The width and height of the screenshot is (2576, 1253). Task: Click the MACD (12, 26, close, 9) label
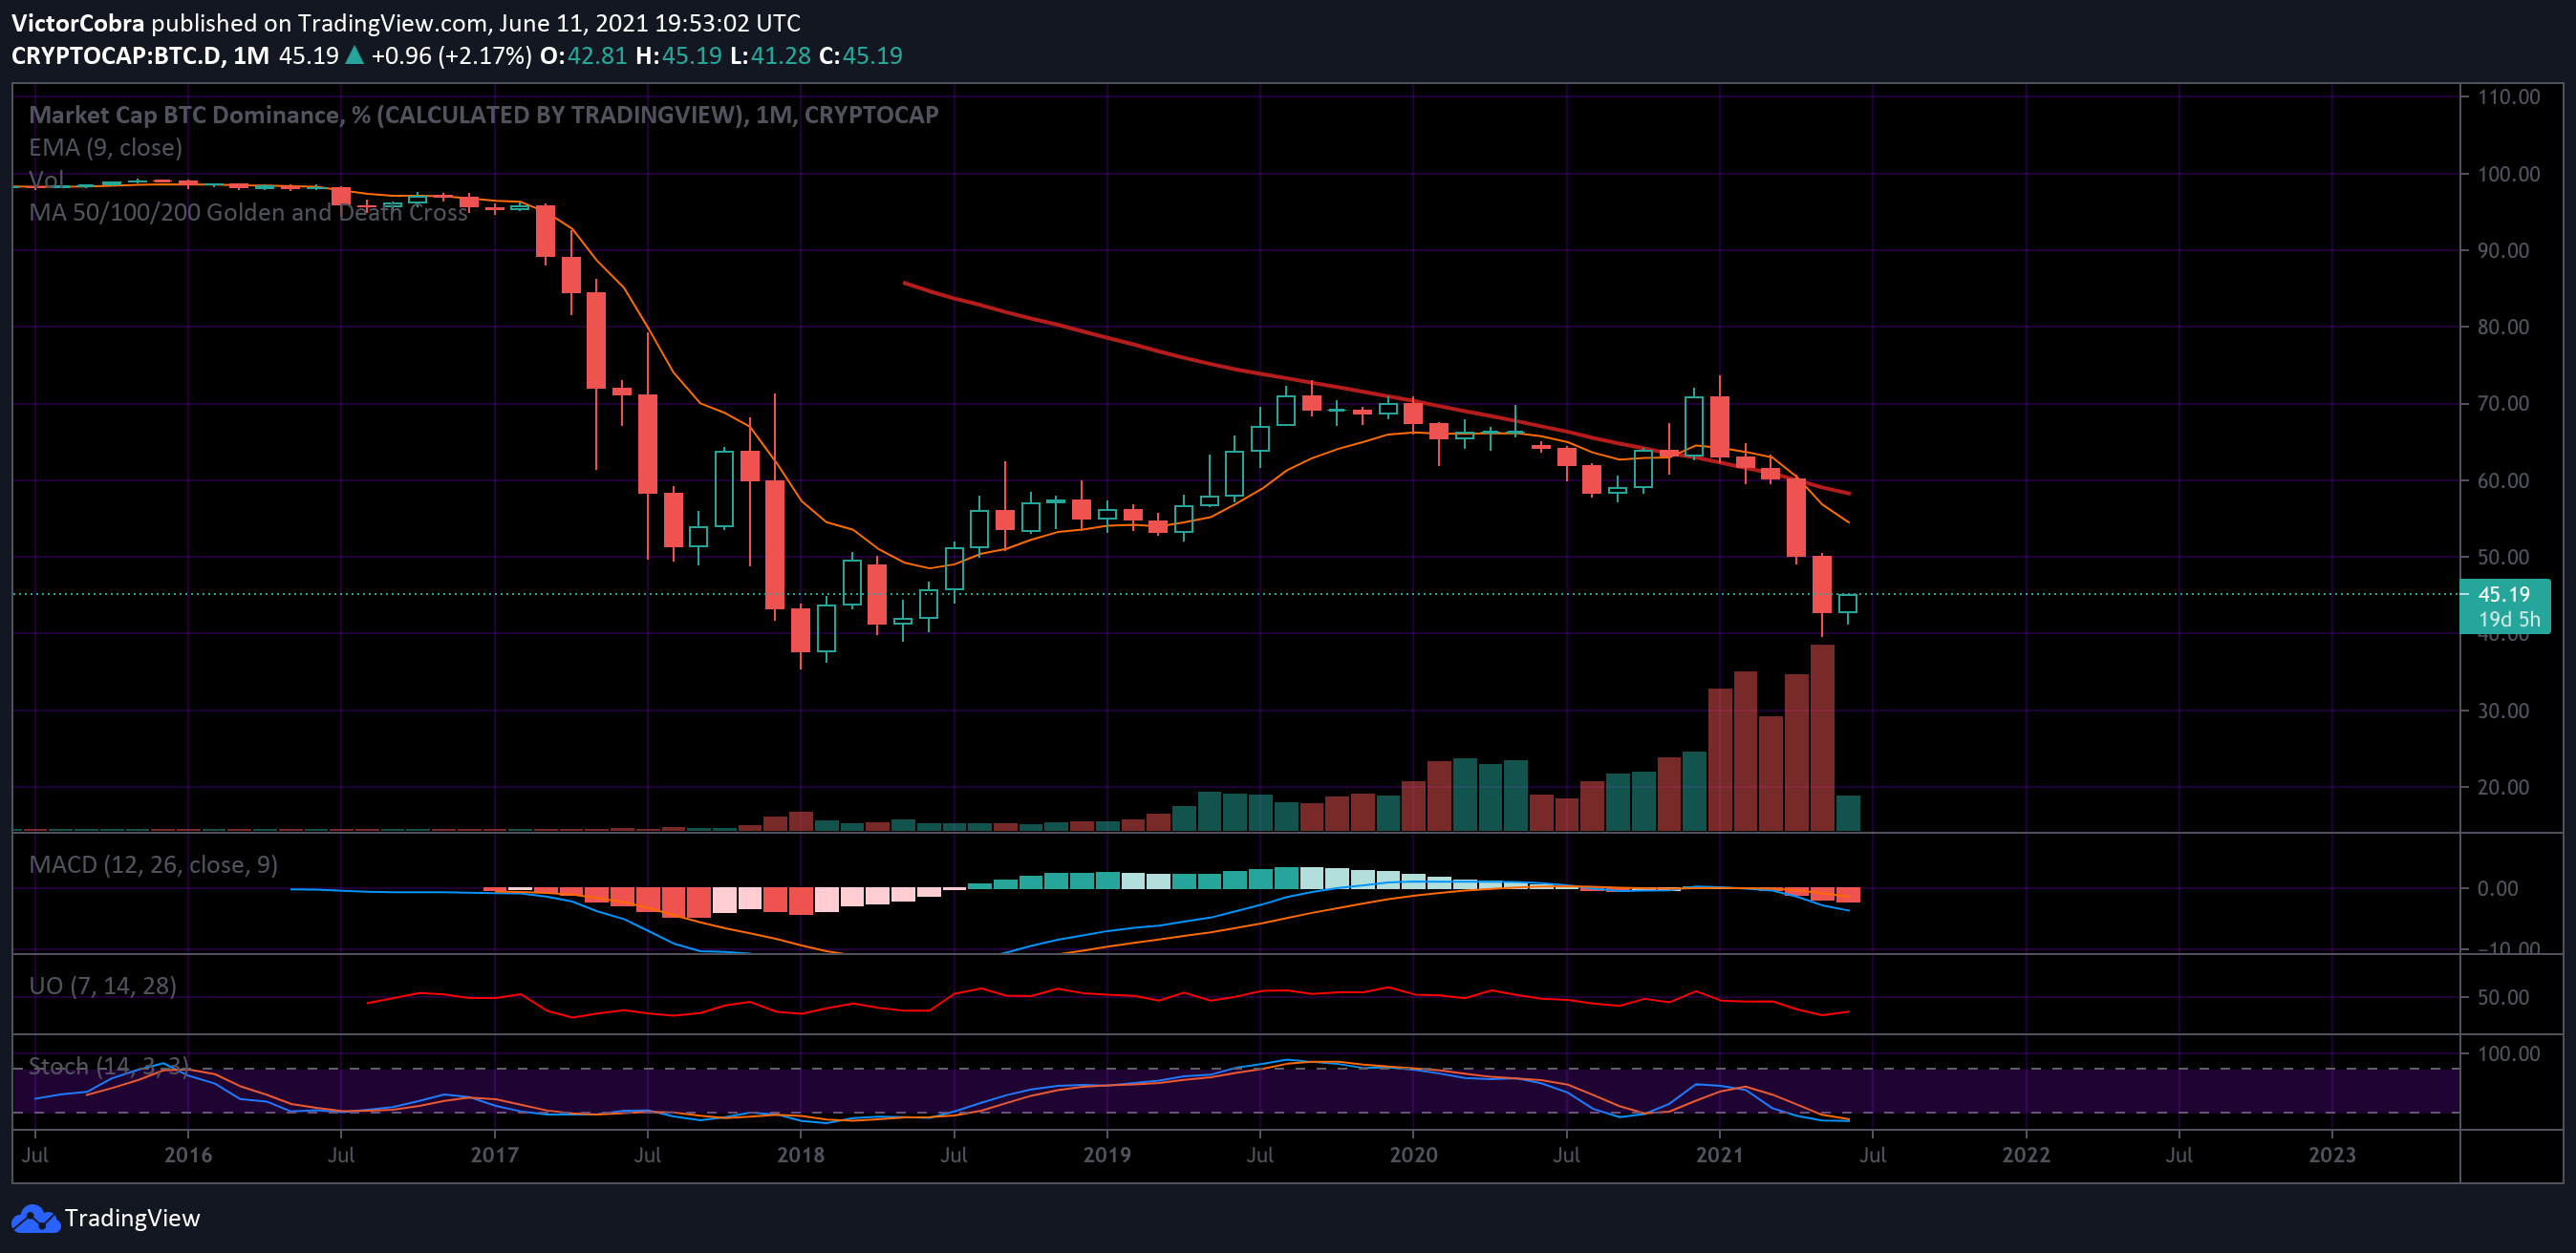[153, 864]
